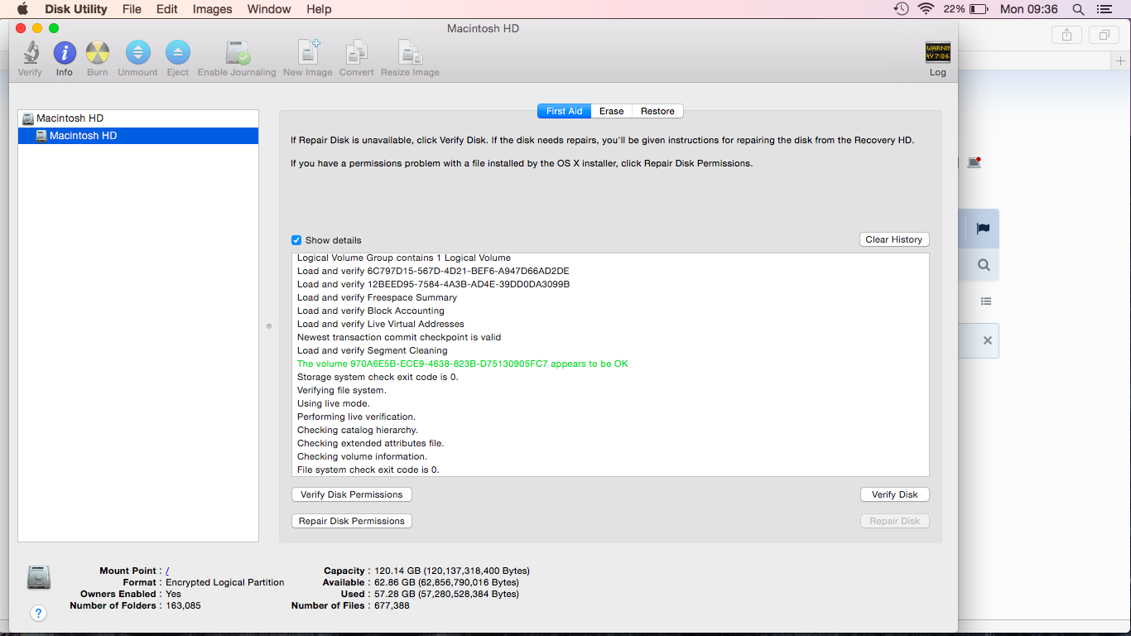Open the Apple menu

22,9
